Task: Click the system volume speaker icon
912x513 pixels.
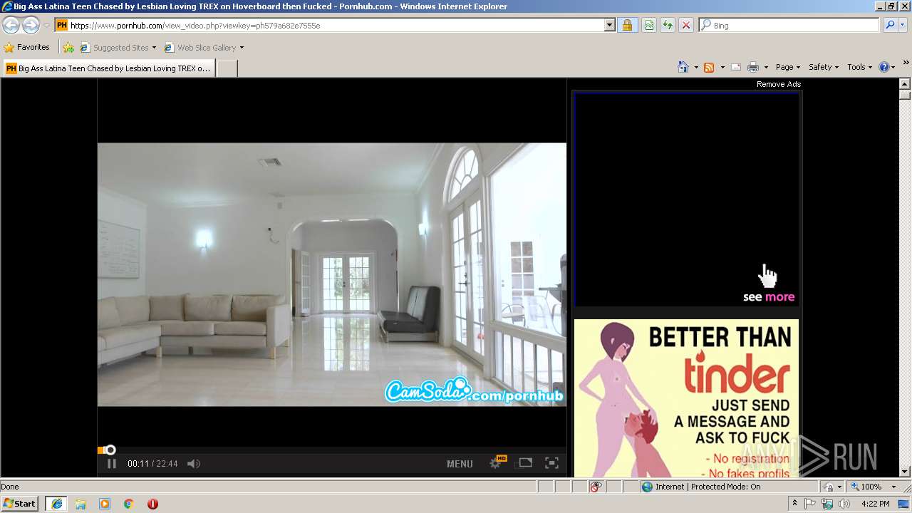Action: point(844,504)
